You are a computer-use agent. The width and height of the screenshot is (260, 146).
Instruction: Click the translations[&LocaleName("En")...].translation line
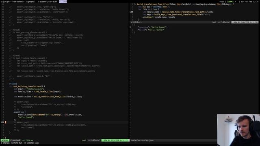click(x=50, y=114)
